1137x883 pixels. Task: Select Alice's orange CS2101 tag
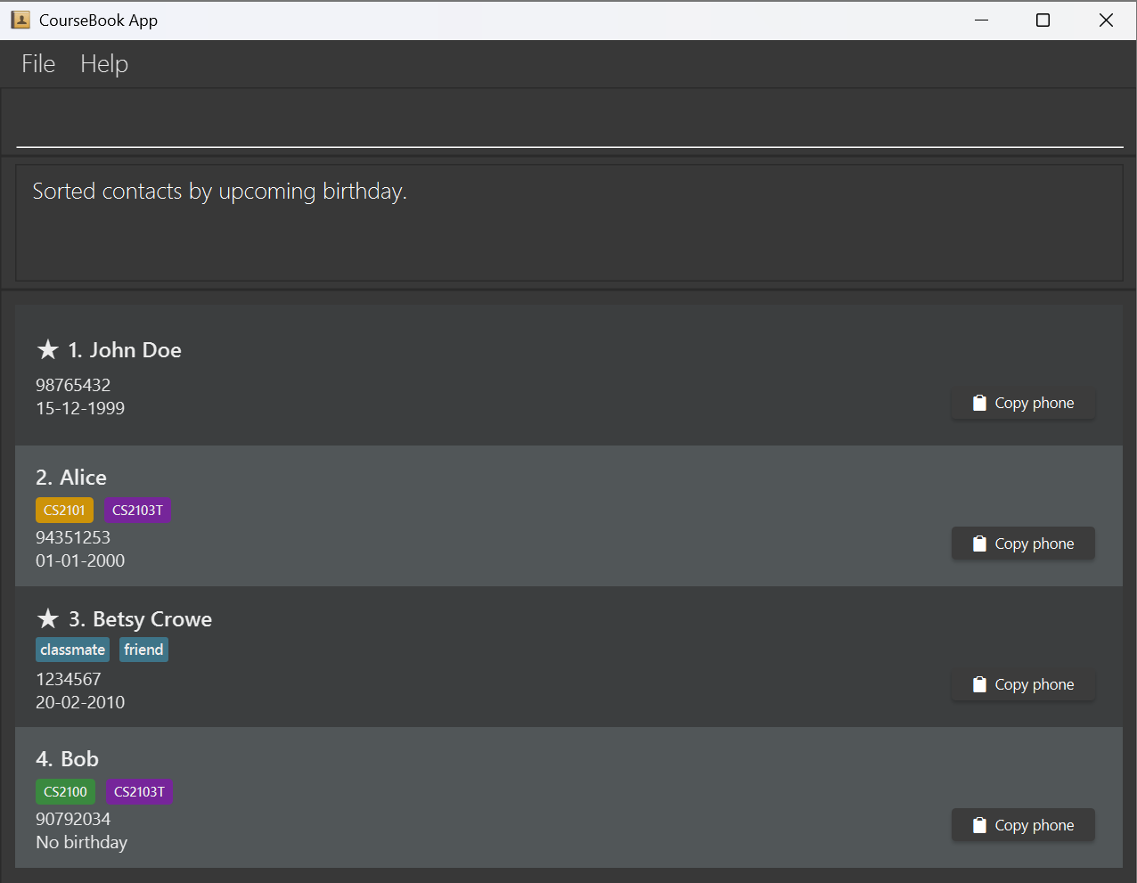coord(64,511)
